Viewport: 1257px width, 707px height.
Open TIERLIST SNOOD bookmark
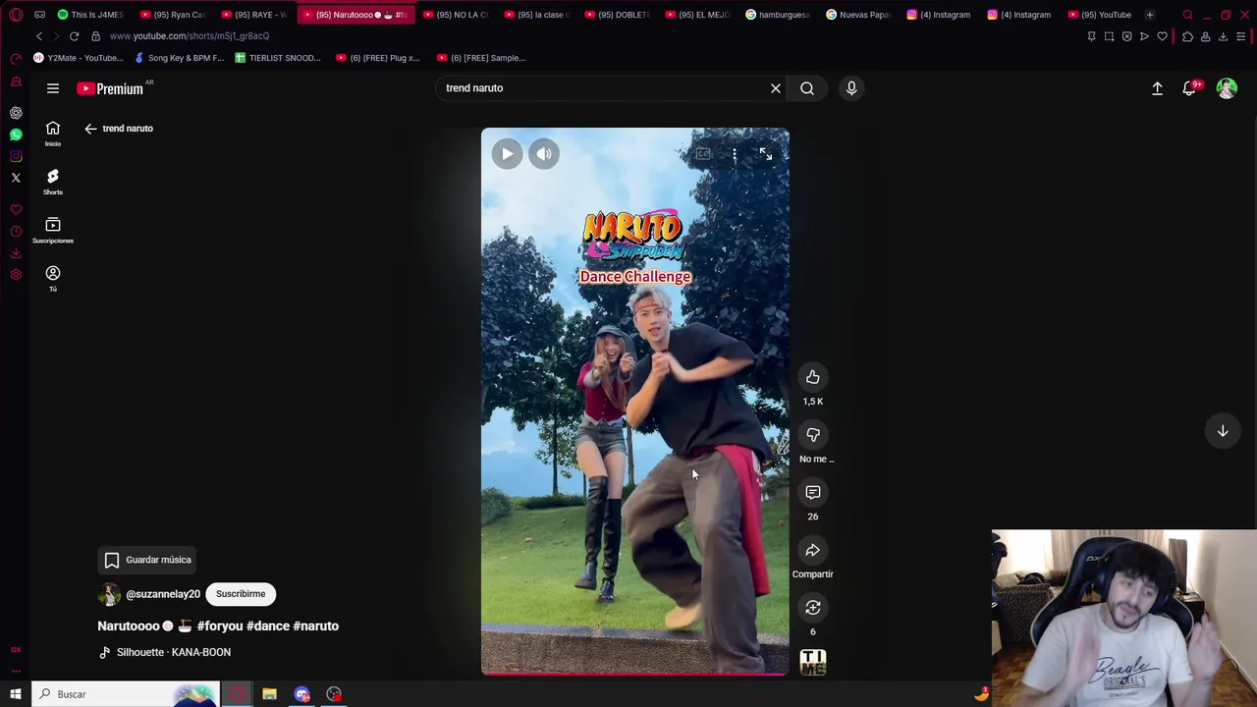278,58
